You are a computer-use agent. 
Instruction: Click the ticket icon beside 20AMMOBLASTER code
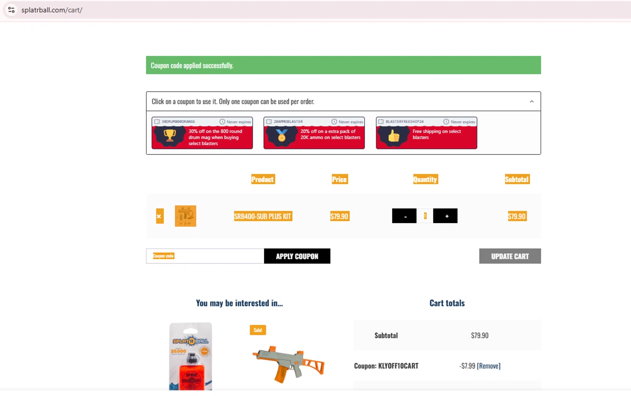coord(269,122)
